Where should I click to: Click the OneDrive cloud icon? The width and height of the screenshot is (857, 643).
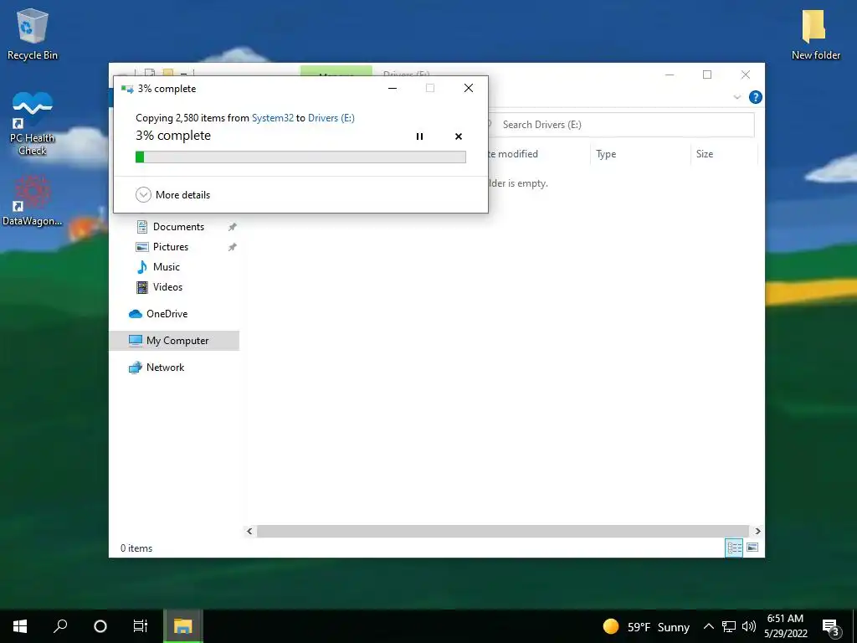135,314
